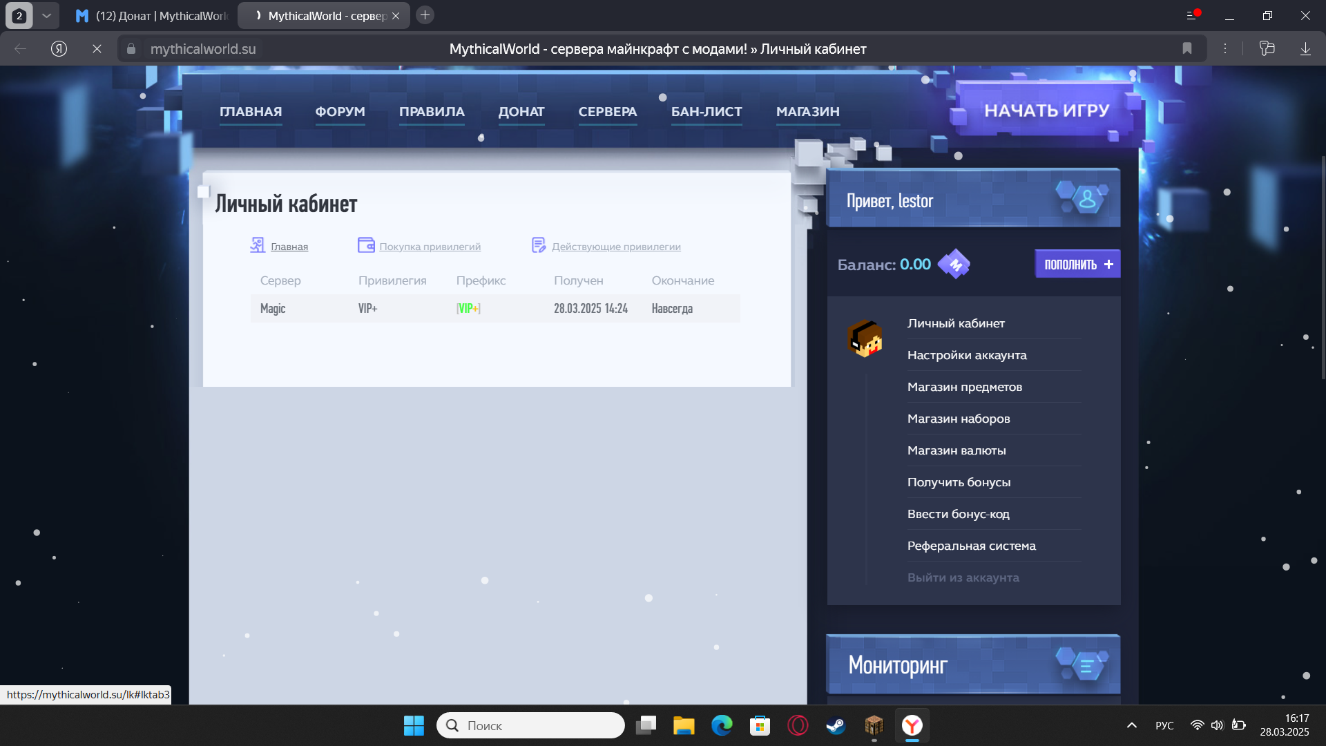Bookmark this page with the bookmark icon
Image resolution: width=1326 pixels, height=746 pixels.
pyautogui.click(x=1186, y=48)
